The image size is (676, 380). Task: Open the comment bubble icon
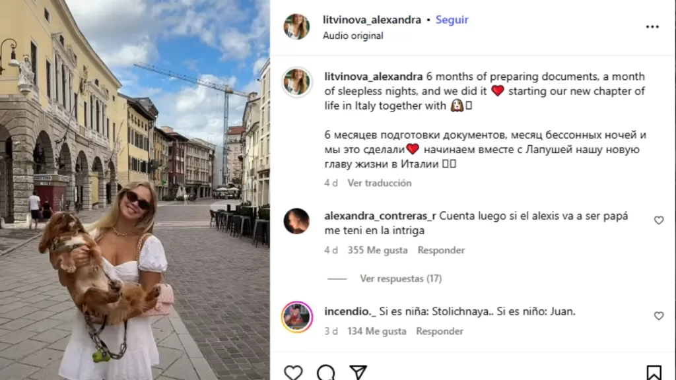coord(326,372)
